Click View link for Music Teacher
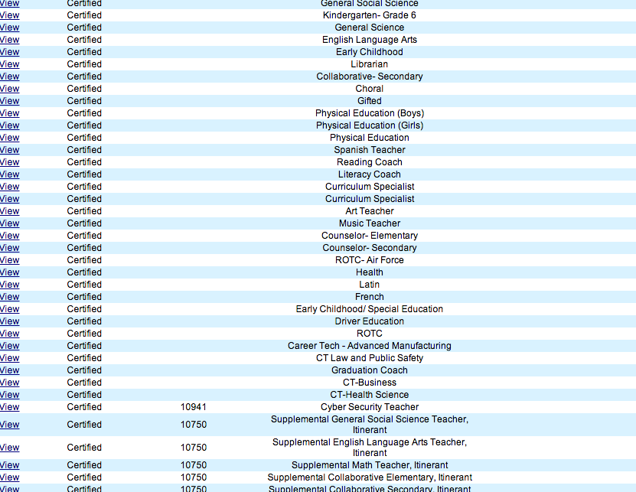 [9, 223]
